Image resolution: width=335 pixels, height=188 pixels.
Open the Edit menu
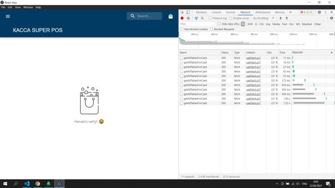tap(10, 7)
